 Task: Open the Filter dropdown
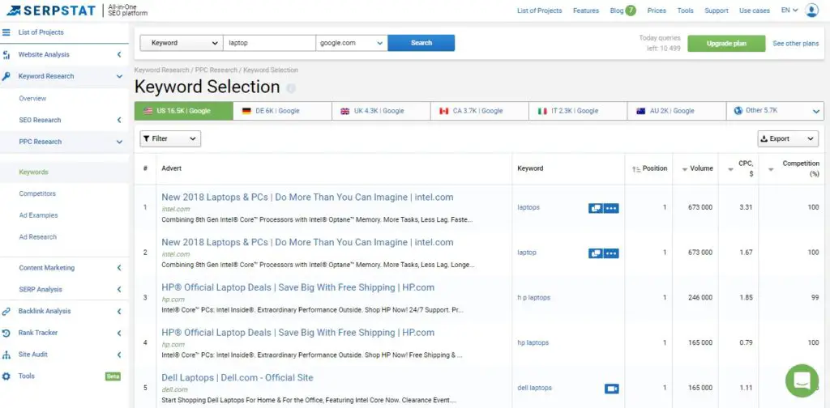pos(170,138)
